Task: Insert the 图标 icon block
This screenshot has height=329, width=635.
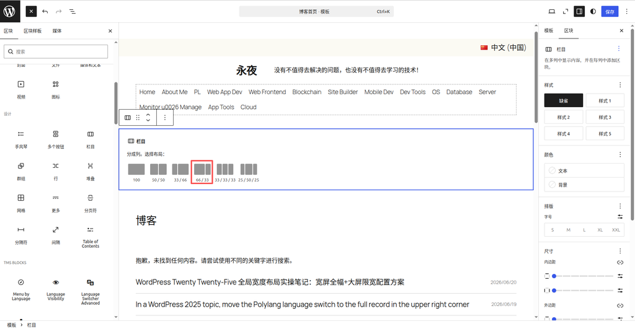Action: click(55, 89)
